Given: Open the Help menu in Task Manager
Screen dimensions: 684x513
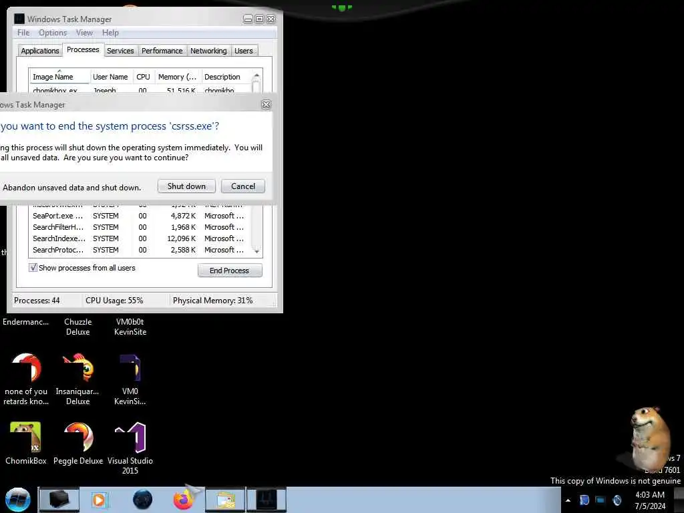Looking at the screenshot, I should coord(110,33).
